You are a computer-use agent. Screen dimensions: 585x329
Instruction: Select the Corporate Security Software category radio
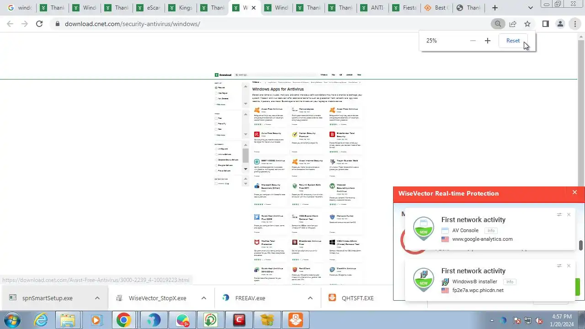pos(216,159)
